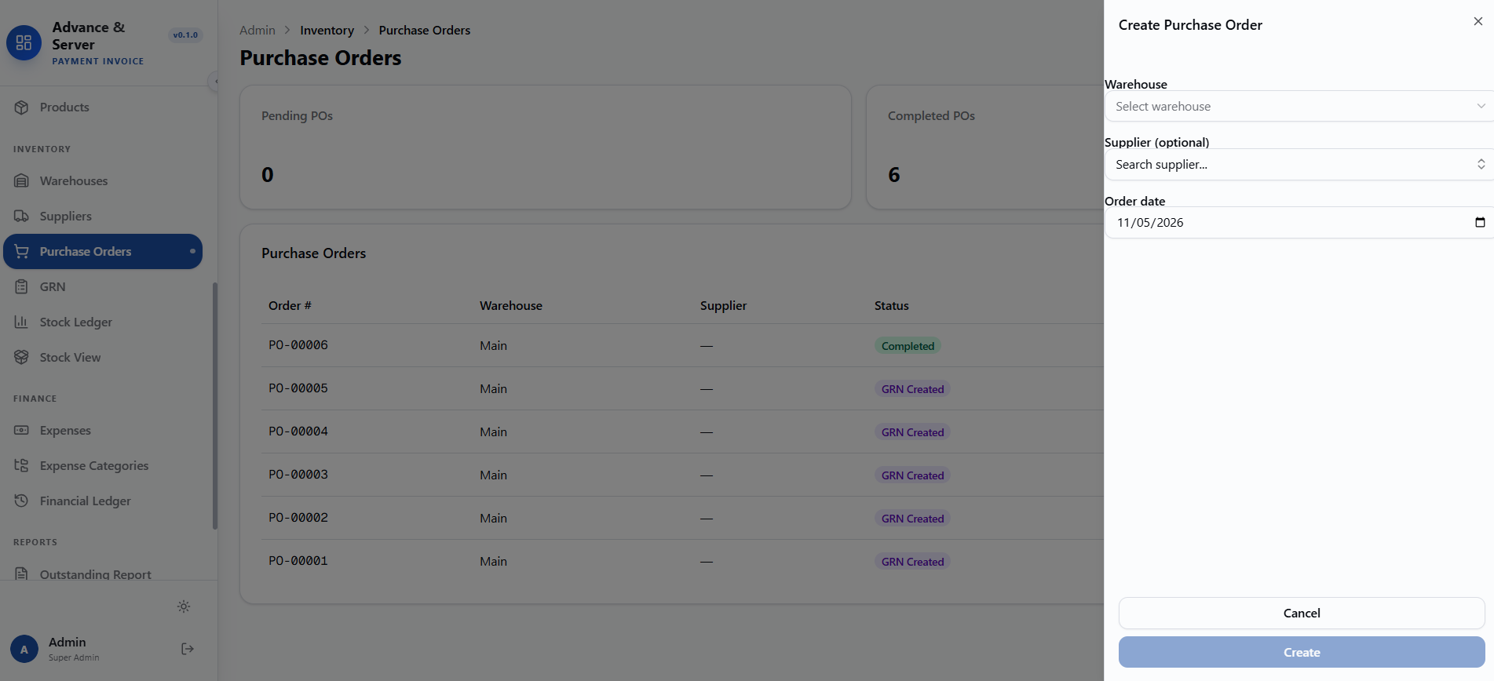Click the Order date field
This screenshot has height=681, width=1494.
[x=1299, y=223]
